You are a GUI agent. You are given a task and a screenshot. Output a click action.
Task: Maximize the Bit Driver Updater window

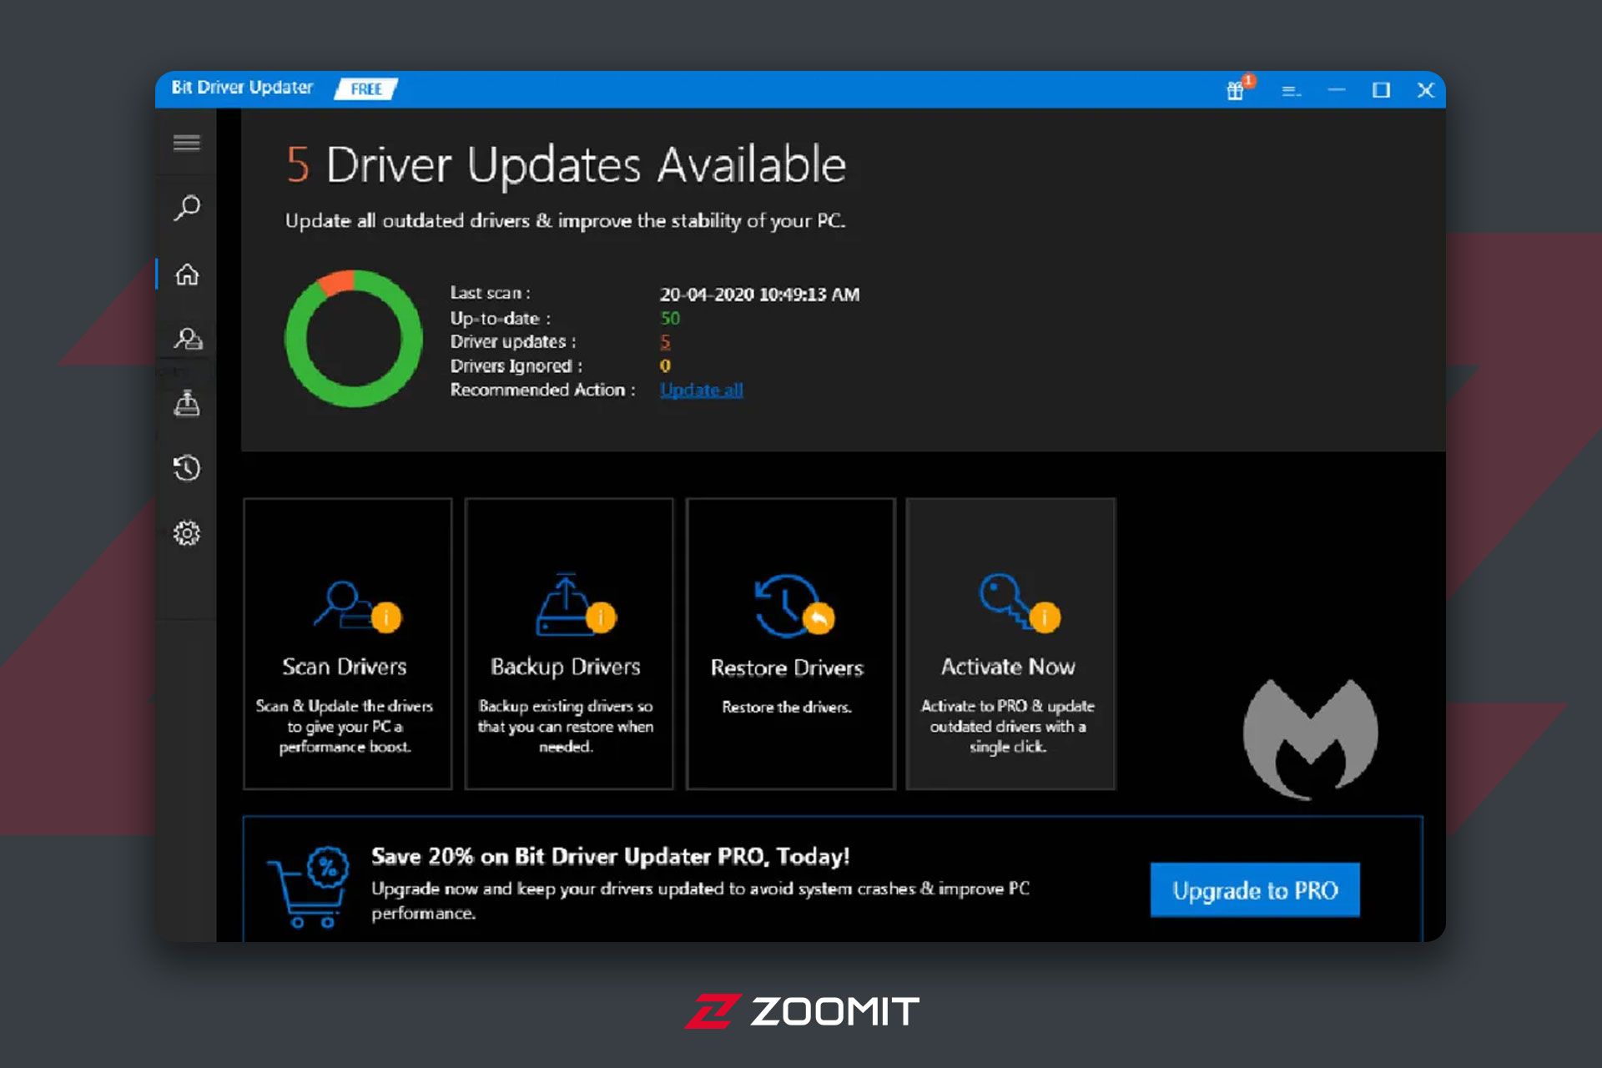(x=1381, y=89)
